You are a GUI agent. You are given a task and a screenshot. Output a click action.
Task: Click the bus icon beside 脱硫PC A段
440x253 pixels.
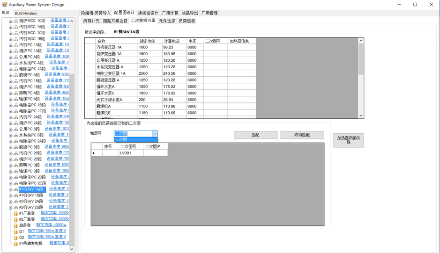[x=16, y=75]
